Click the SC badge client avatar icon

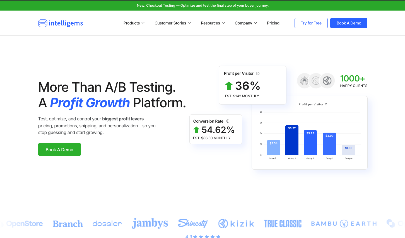(315, 81)
